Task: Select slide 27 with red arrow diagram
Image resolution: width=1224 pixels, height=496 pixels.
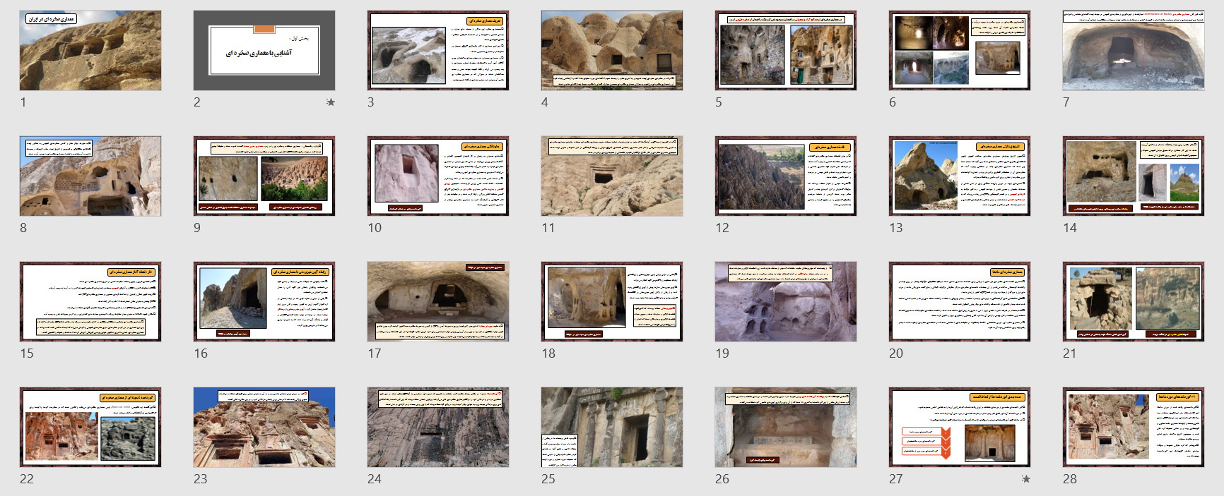Action: [960, 427]
